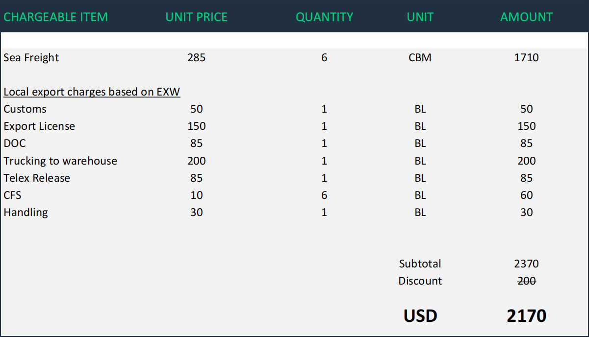589x337 pixels.
Task: Click the Handling row label
Action: pos(26,213)
